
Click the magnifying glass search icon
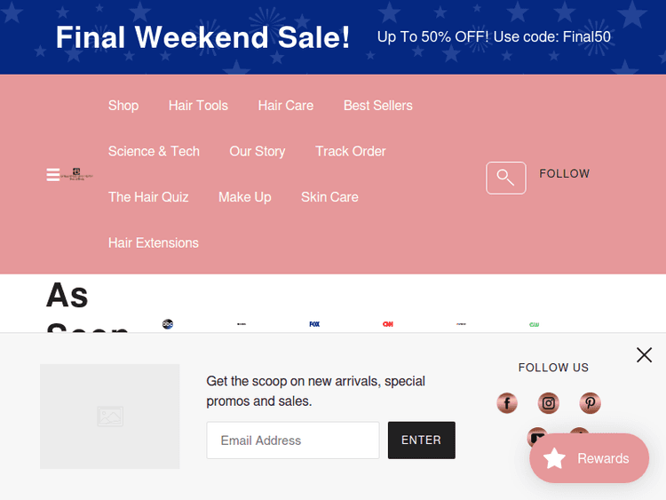click(x=505, y=178)
